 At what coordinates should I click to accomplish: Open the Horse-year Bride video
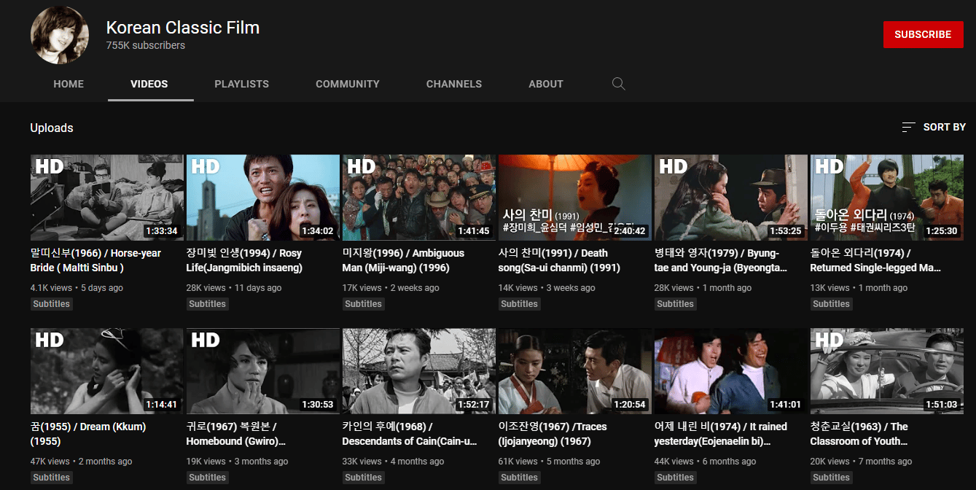pos(106,198)
